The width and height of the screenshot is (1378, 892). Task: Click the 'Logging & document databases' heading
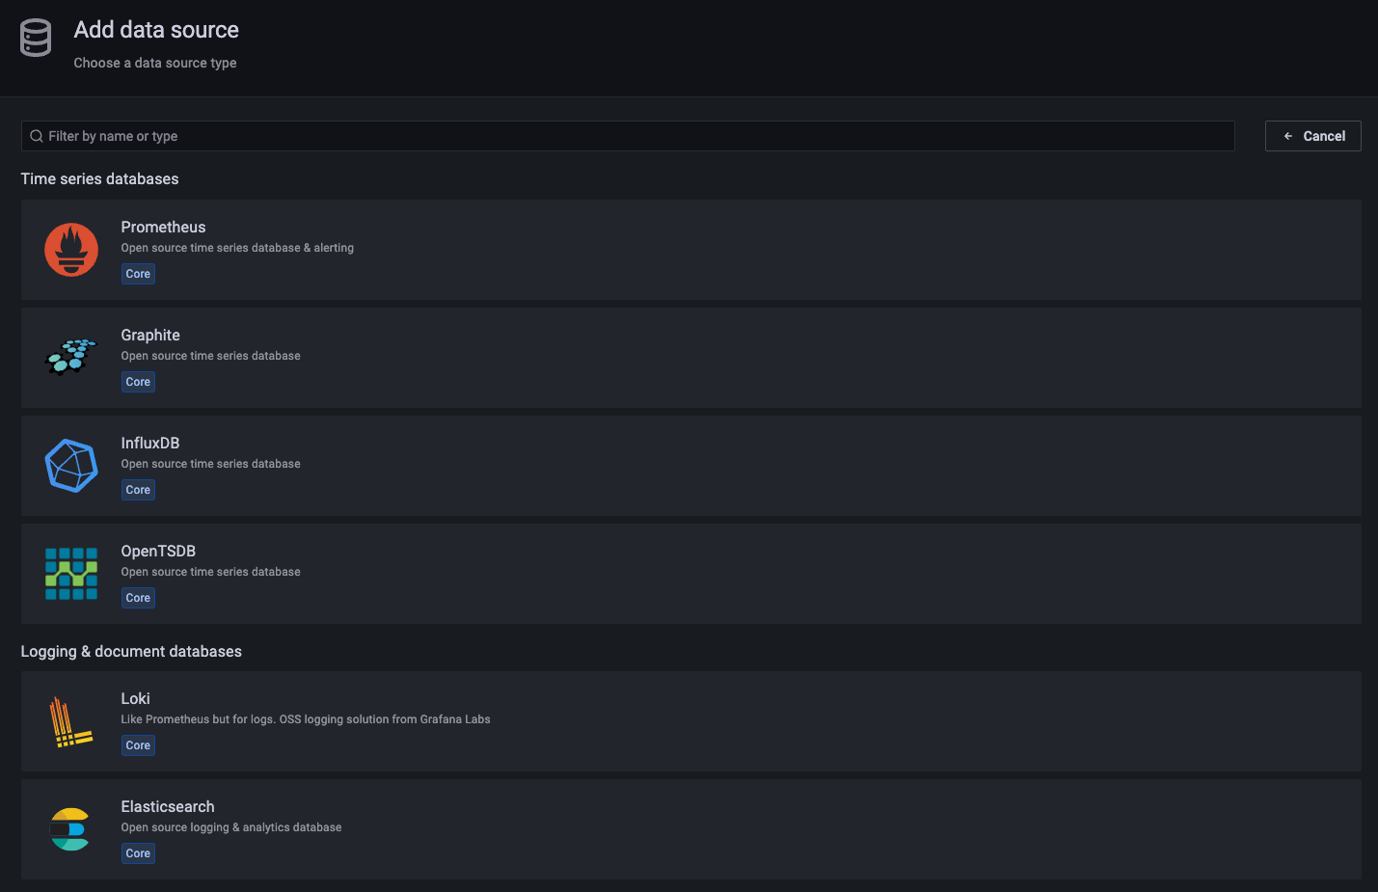click(x=131, y=651)
